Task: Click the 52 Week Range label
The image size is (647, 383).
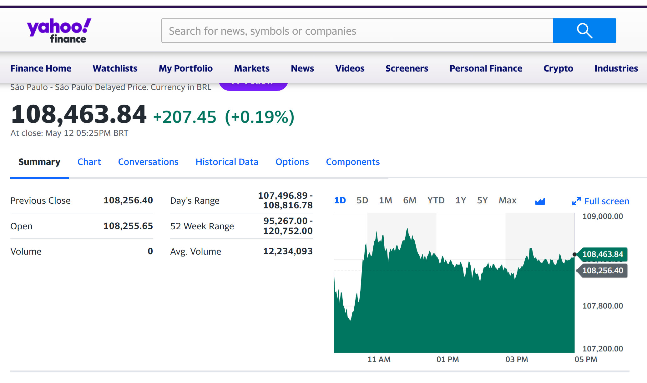Action: coord(202,226)
